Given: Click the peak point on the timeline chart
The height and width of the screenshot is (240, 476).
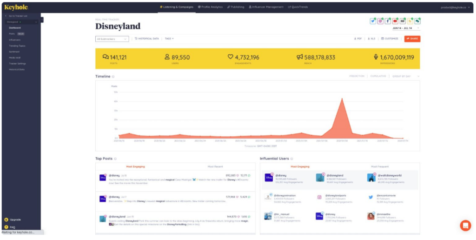Looking at the screenshot, I should (342, 98).
